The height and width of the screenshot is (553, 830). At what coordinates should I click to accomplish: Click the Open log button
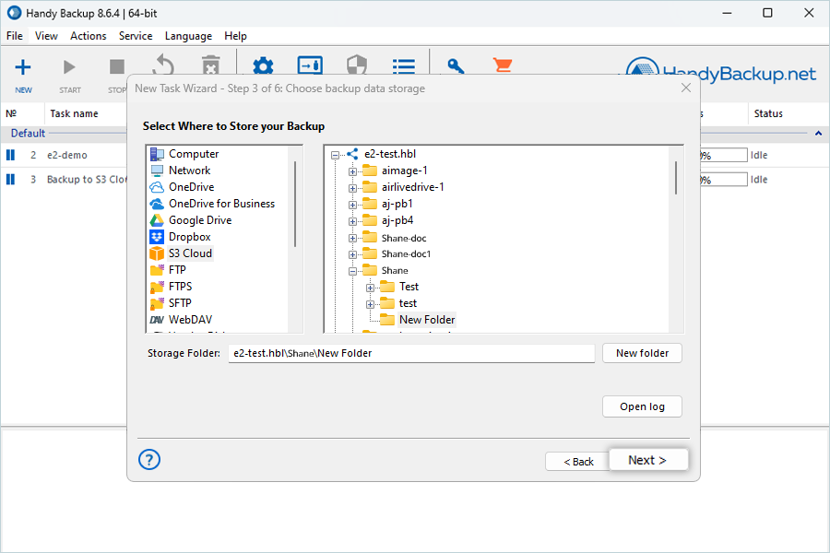642,406
